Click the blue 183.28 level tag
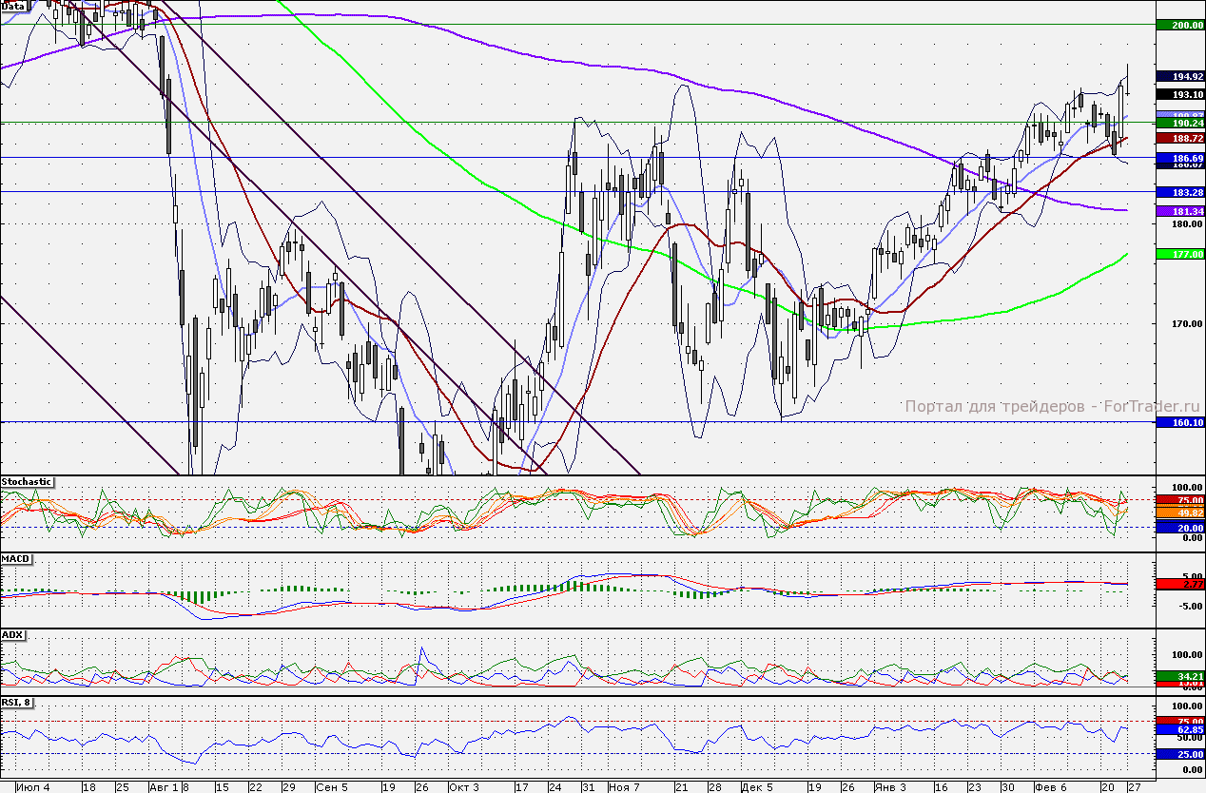 1179,192
